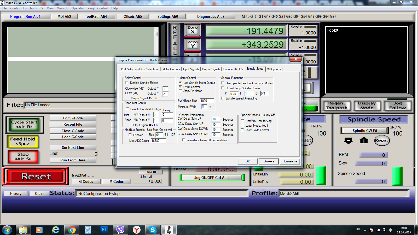
Task: Click the network signal tray icon
Action: coord(378,230)
